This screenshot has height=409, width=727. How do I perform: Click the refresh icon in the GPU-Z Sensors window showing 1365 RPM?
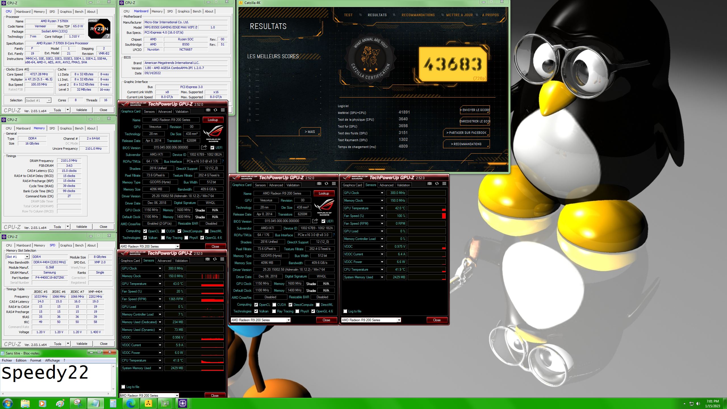(215, 259)
